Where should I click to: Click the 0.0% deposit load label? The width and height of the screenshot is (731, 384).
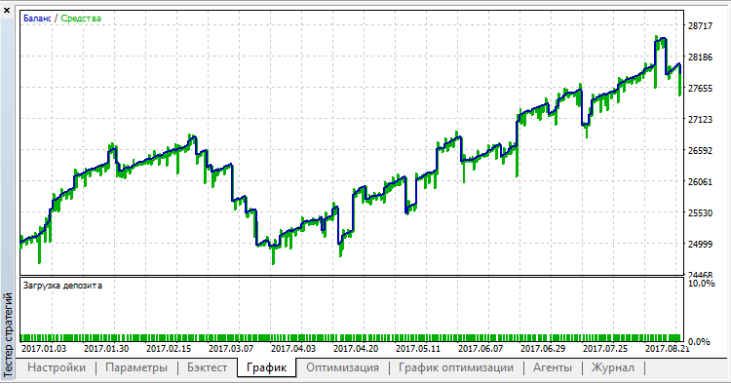click(699, 341)
